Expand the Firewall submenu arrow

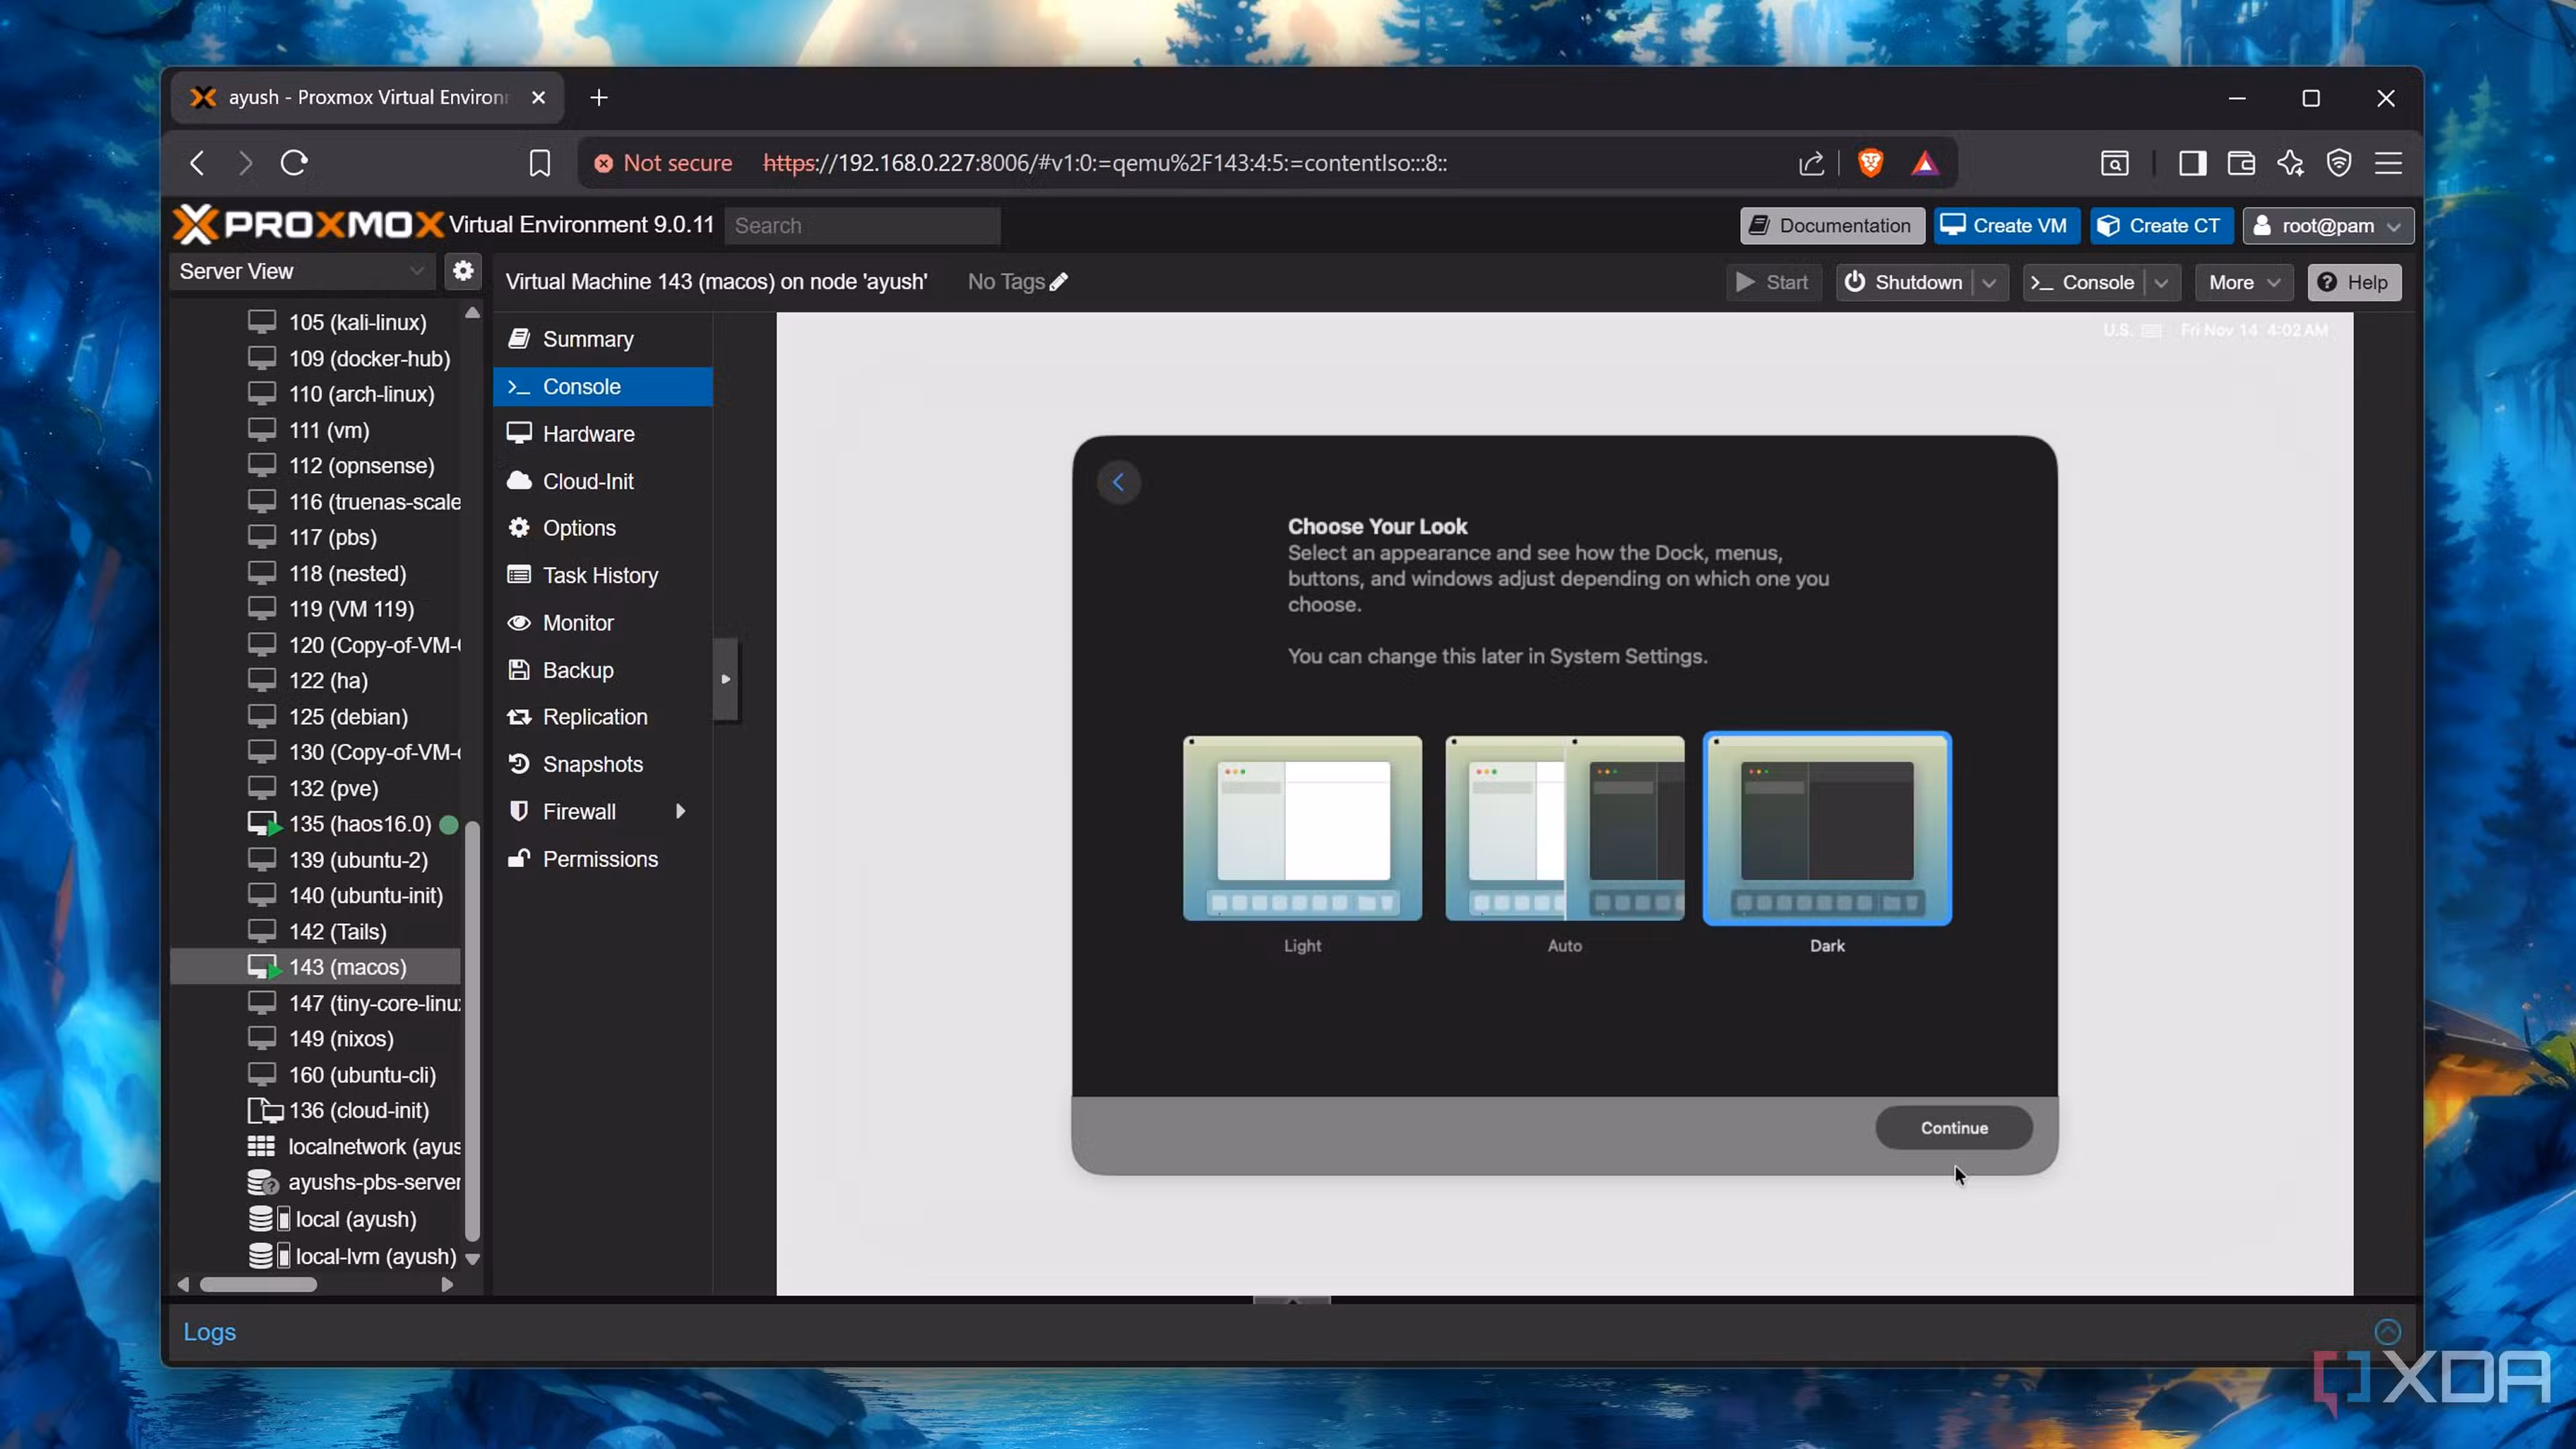(680, 811)
